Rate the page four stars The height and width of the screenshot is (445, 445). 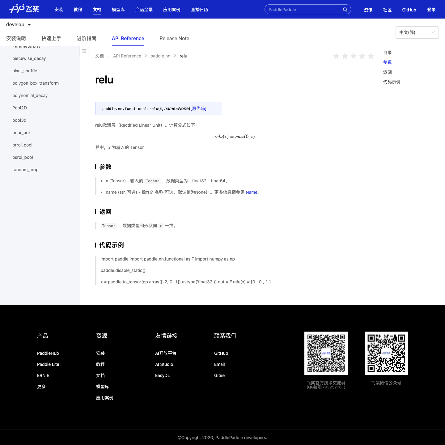362,56
